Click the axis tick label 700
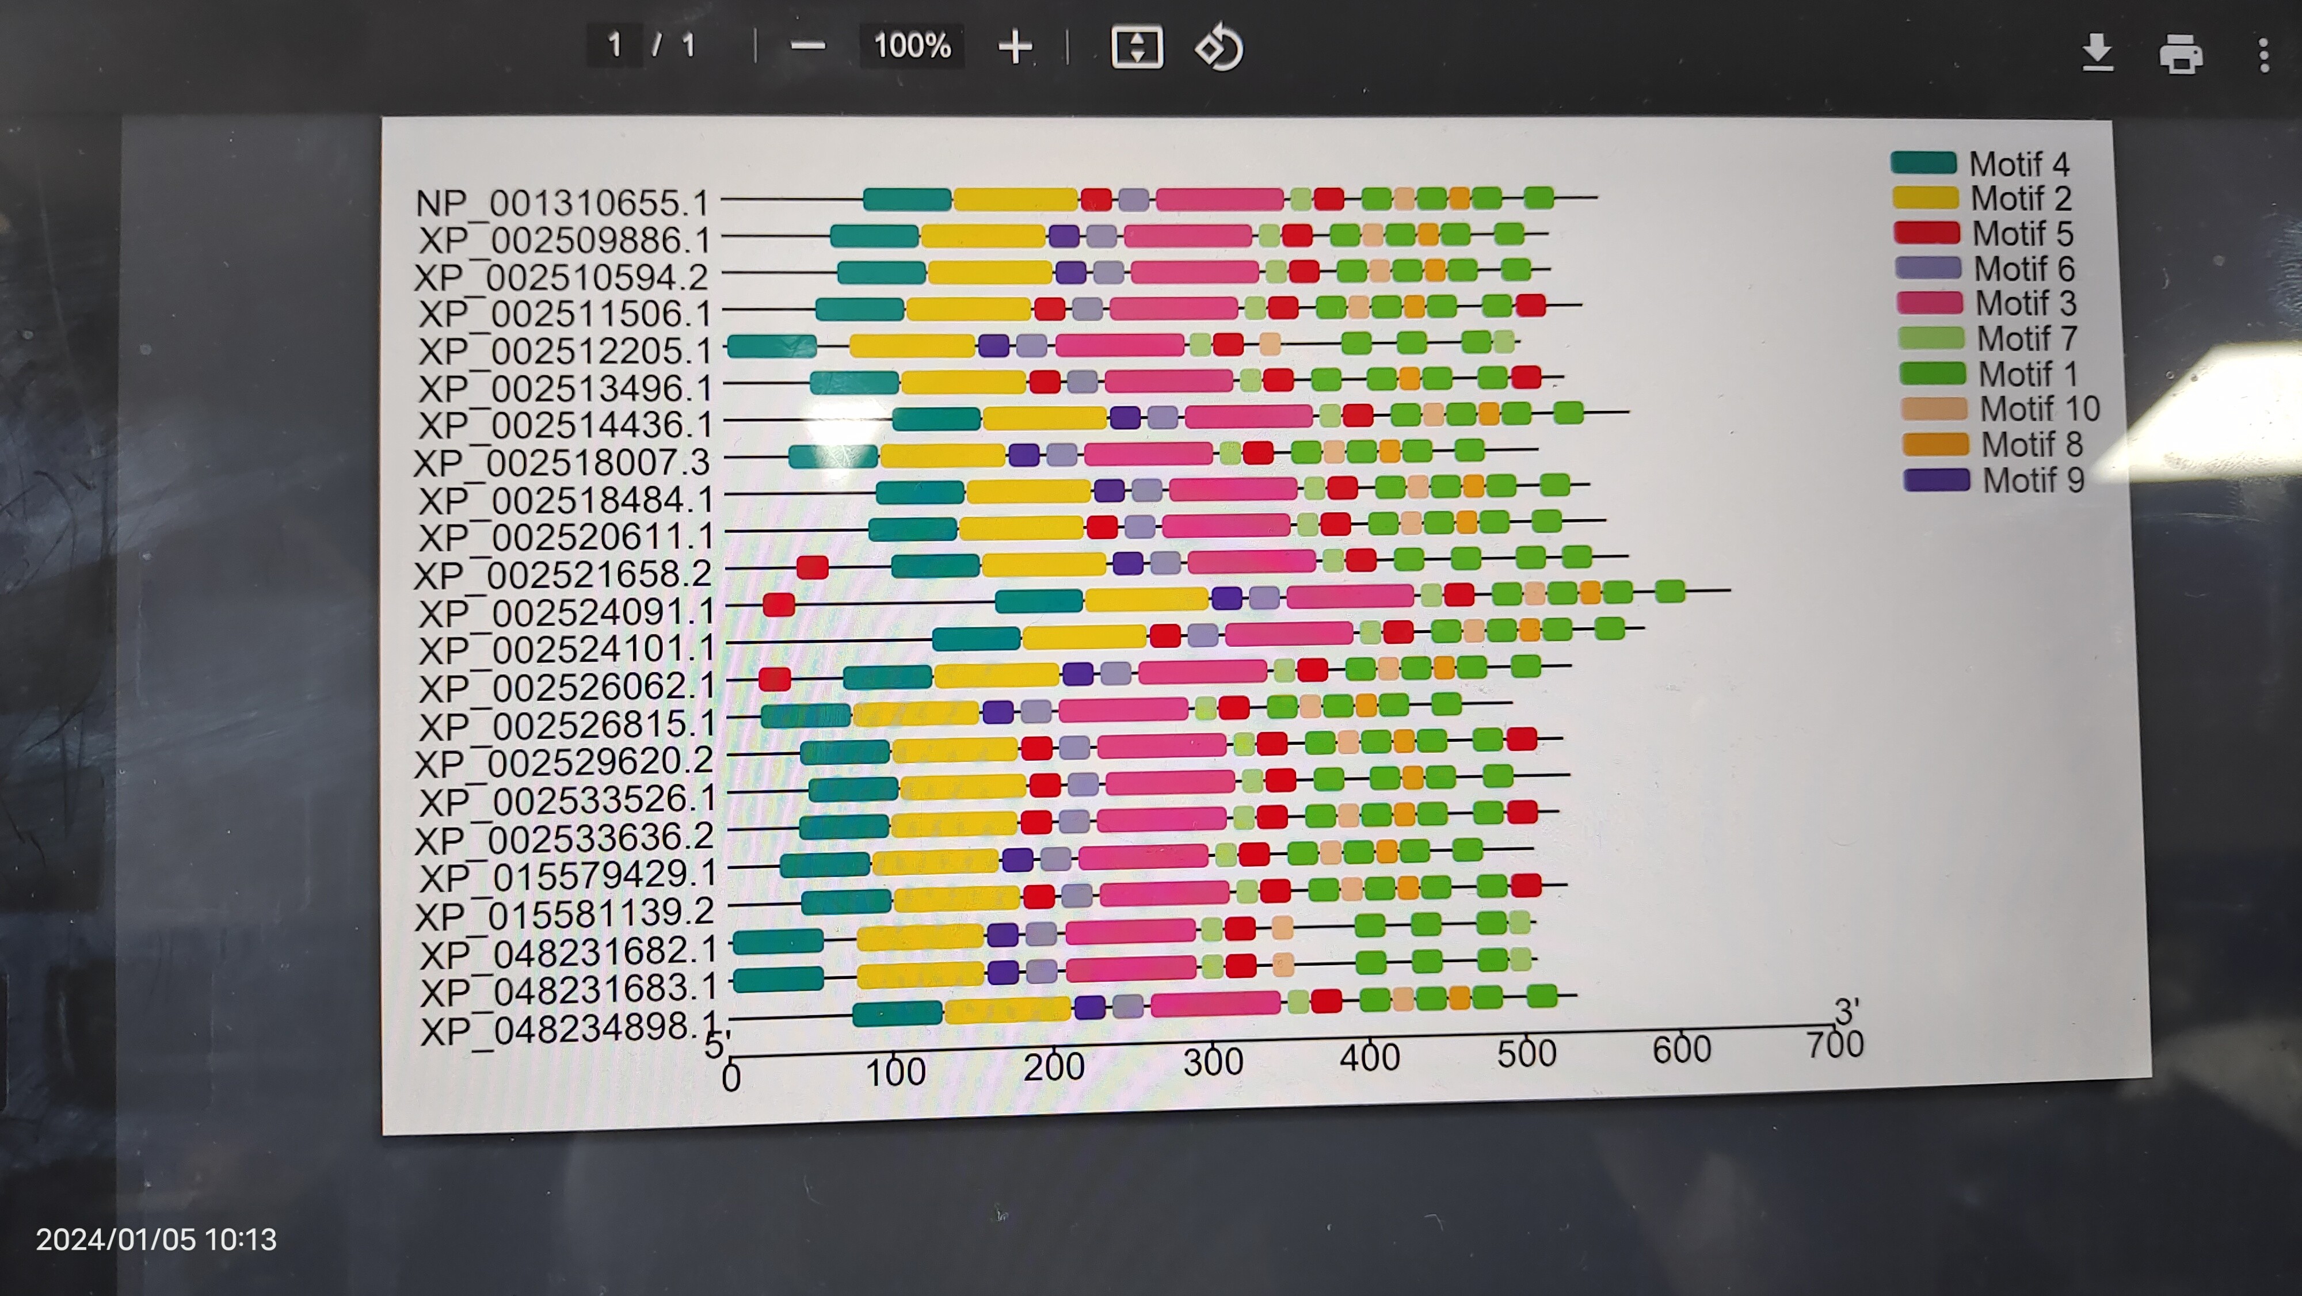Image resolution: width=2302 pixels, height=1296 pixels. pos(1835,1044)
